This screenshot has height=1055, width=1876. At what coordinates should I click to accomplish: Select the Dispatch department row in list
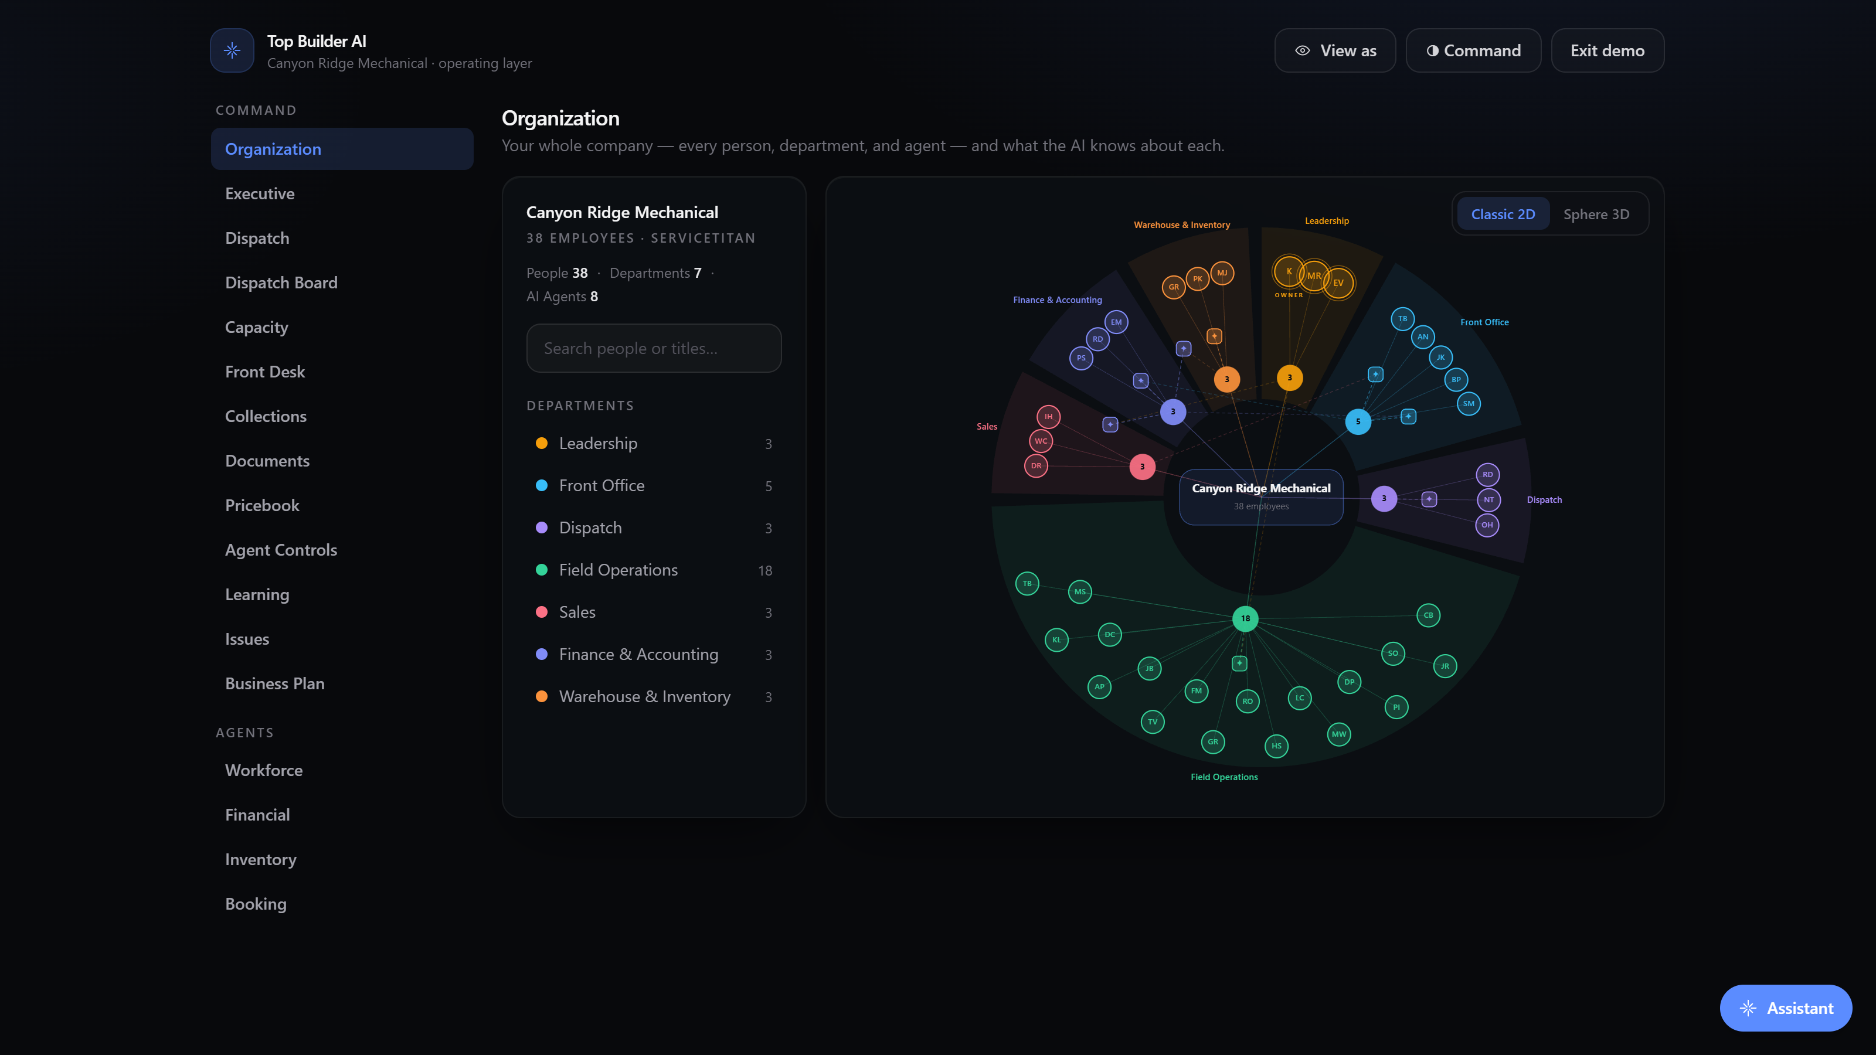pos(653,528)
